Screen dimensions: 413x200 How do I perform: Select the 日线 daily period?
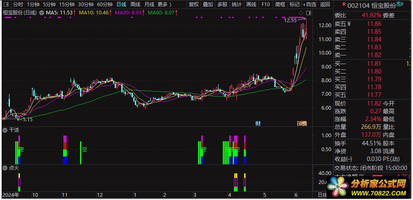point(121,5)
